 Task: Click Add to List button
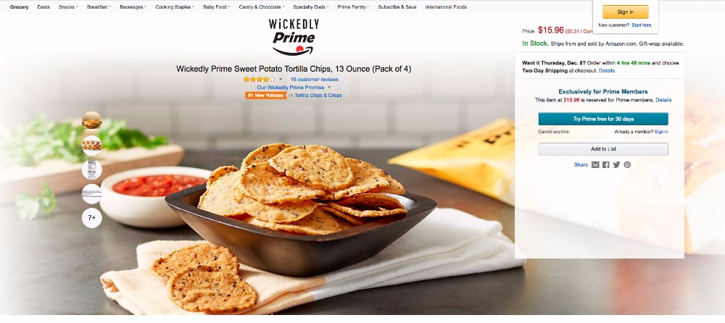coord(603,148)
